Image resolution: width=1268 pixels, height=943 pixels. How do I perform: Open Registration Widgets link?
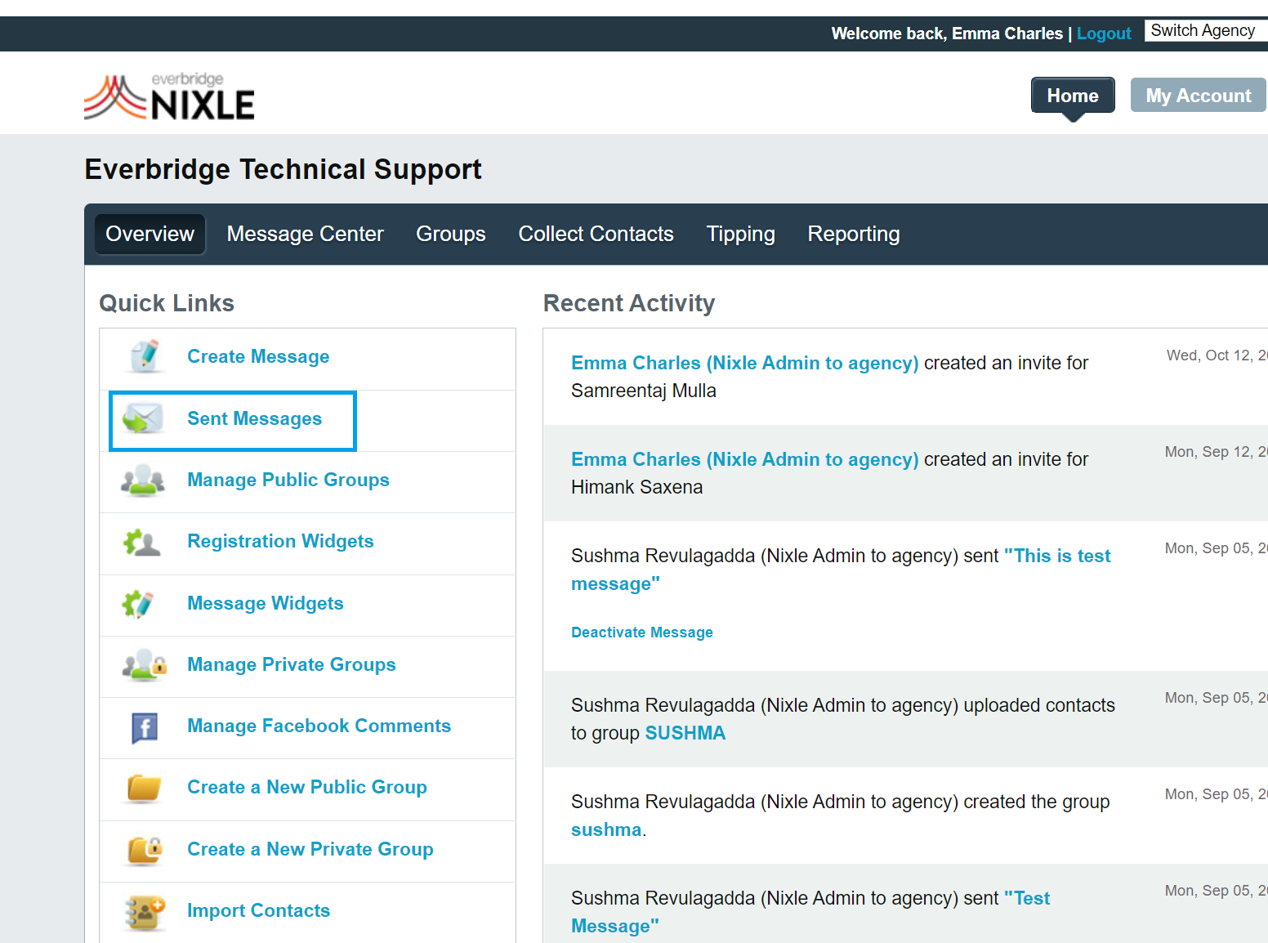(x=280, y=542)
